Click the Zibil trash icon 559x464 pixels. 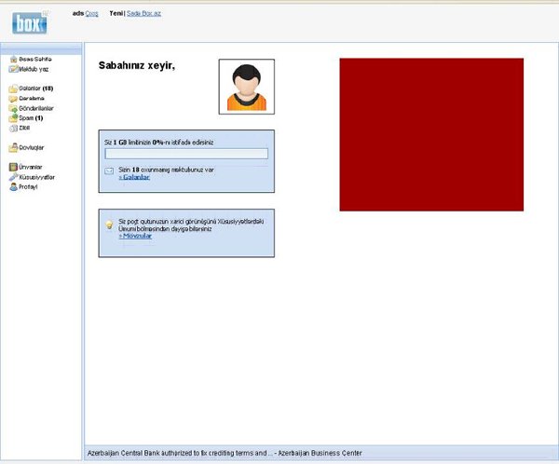[13, 128]
